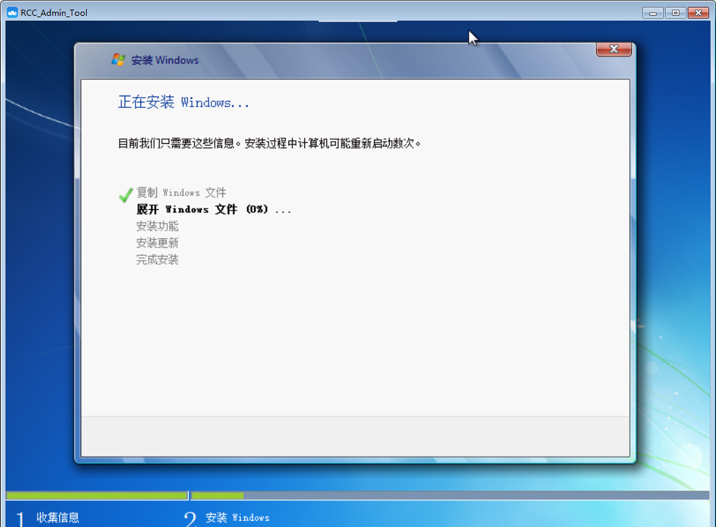Select the pending step 完成安装
The image size is (716, 527).
(157, 259)
